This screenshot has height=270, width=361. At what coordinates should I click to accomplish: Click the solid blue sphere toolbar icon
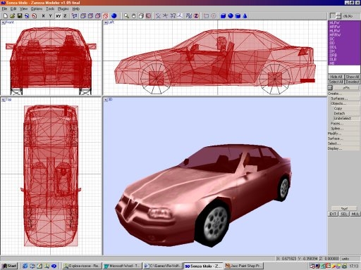[x=114, y=16]
